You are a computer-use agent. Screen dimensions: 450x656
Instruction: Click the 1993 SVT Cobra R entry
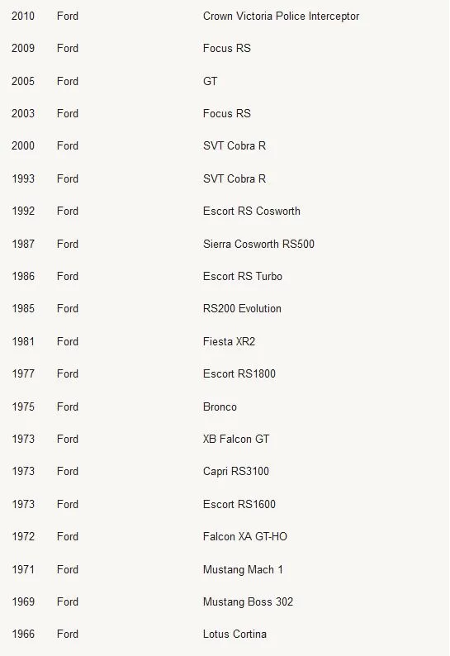click(234, 178)
